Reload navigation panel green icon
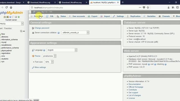 [x=19, y=17]
